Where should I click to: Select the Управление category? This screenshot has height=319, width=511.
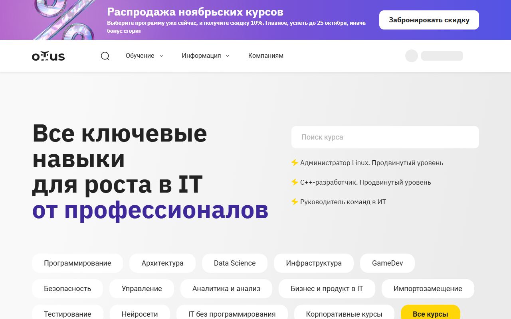click(142, 289)
